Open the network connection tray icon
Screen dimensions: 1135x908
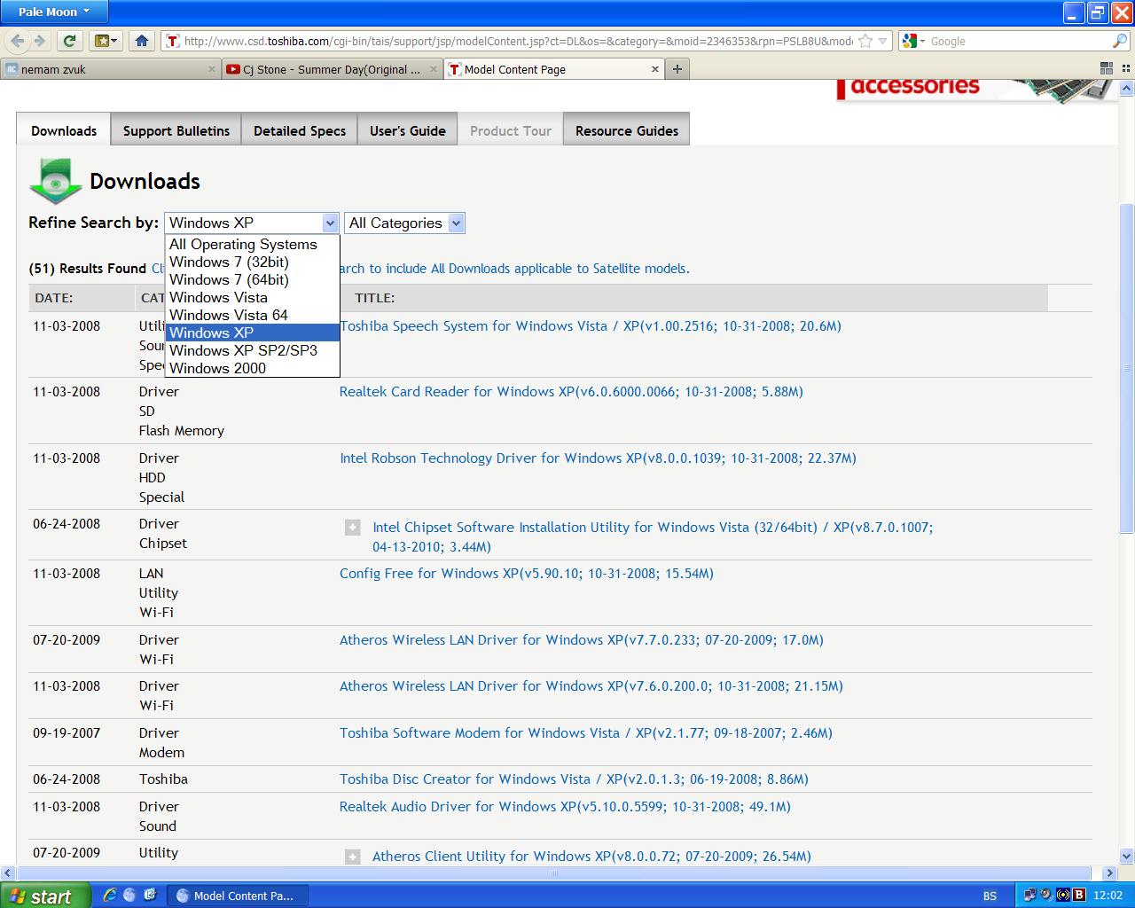1031,896
